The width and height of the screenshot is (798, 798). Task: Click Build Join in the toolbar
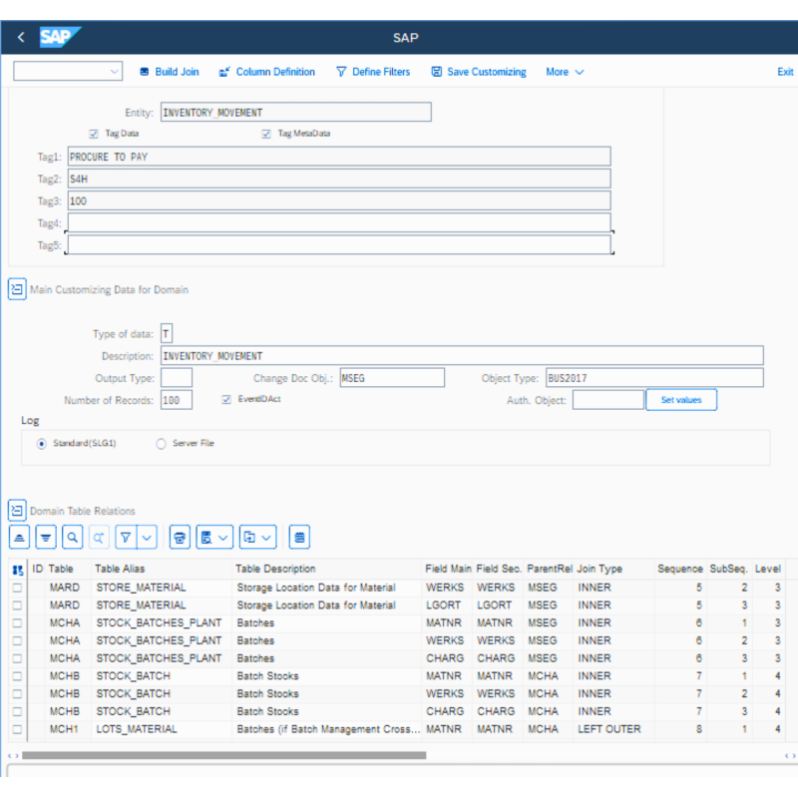(x=169, y=72)
